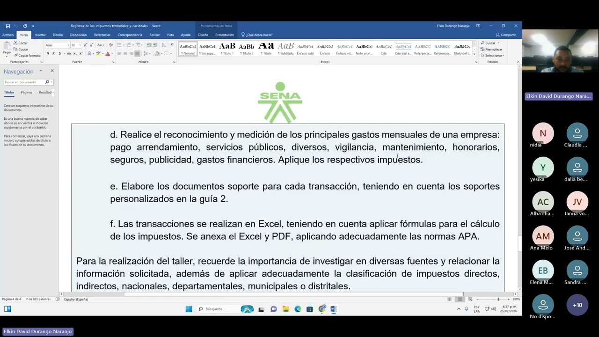Viewport: 599px width, 337px height.
Task: Apply yellow text highlight color
Action: pyautogui.click(x=98, y=53)
